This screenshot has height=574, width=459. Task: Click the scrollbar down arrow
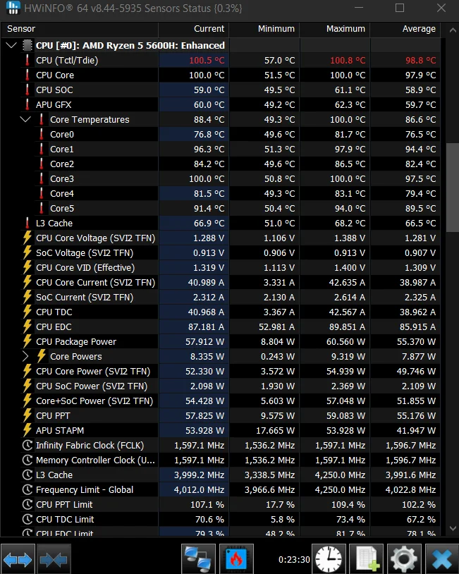[453, 527]
